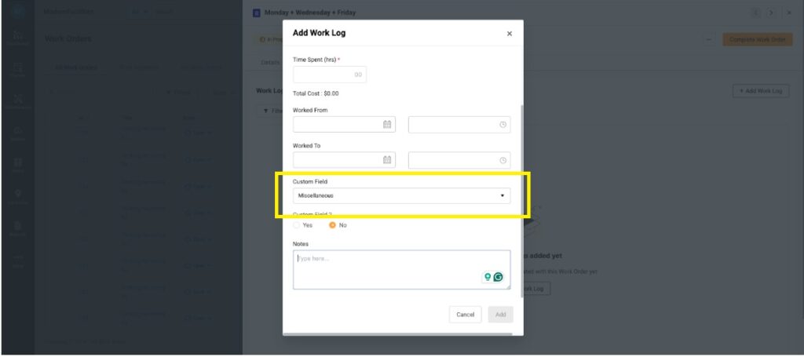Open the Worked From calendar picker
The height and width of the screenshot is (357, 804).
[387, 125]
